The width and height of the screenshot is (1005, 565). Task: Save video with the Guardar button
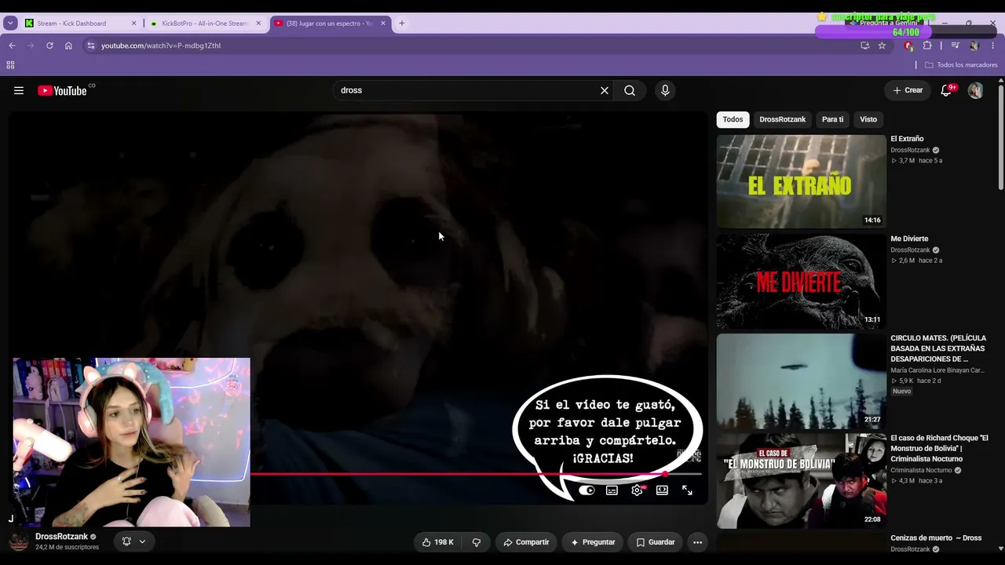click(x=656, y=542)
